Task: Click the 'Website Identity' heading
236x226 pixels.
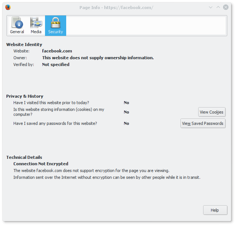Action: click(x=24, y=45)
